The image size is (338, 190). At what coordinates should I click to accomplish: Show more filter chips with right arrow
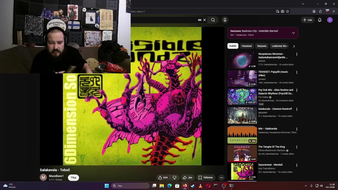tap(294, 46)
